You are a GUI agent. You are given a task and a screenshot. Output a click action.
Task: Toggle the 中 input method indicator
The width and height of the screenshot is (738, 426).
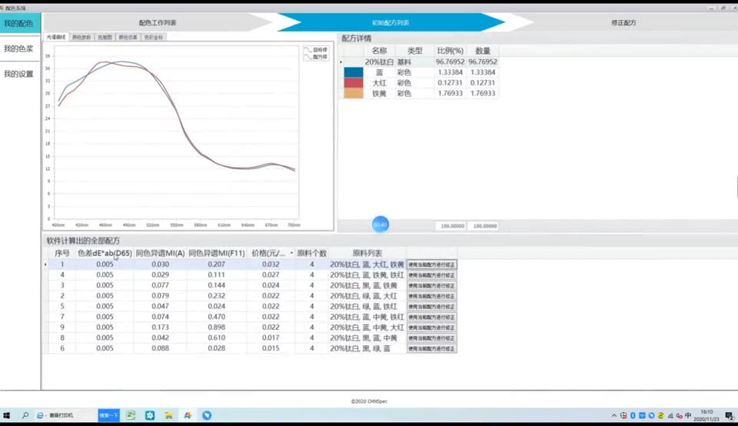(x=688, y=415)
